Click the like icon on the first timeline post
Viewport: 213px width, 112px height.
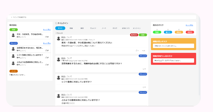coord(143,51)
